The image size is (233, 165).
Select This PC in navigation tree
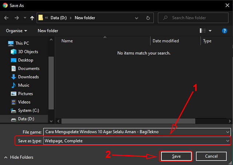(x=22, y=43)
